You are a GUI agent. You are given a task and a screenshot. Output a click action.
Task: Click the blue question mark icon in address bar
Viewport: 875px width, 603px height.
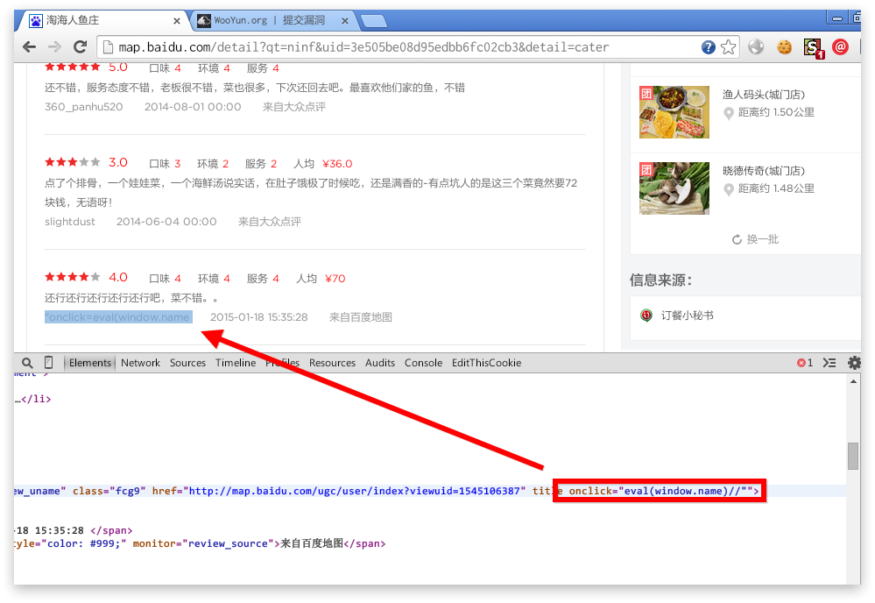(709, 47)
